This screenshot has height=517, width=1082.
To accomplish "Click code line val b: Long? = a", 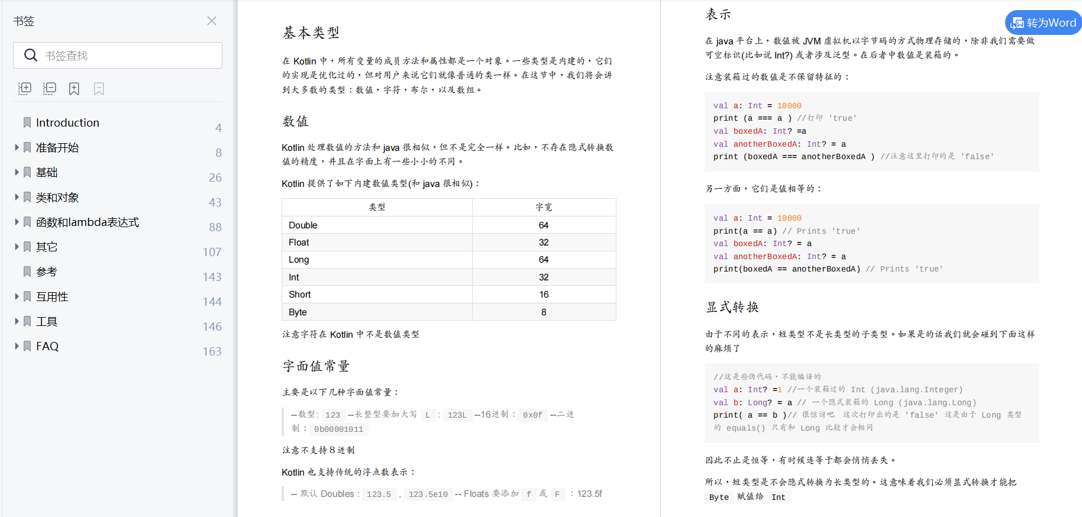I will click(x=752, y=402).
